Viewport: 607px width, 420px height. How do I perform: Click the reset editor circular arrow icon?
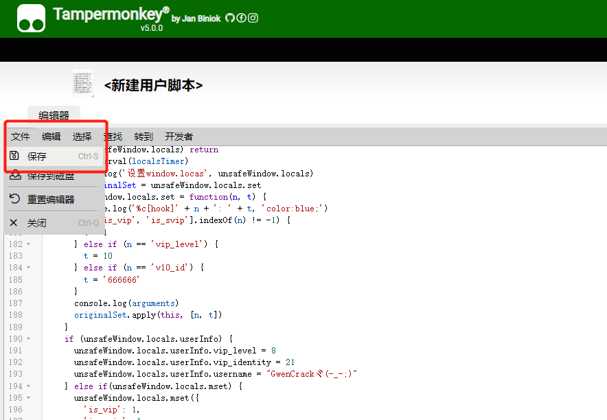(x=14, y=199)
